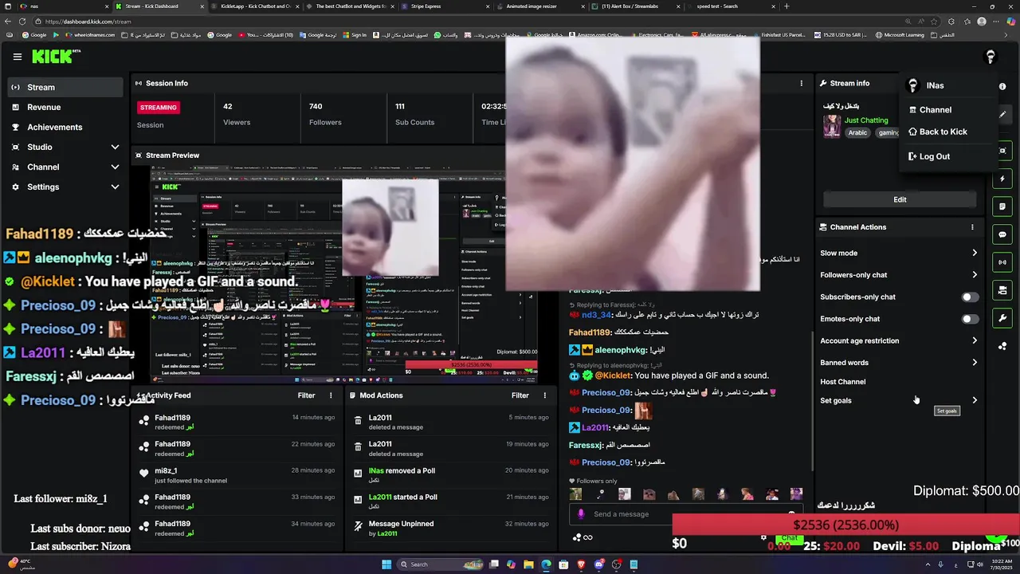Open Activity Feed three-dot menu

coord(331,395)
